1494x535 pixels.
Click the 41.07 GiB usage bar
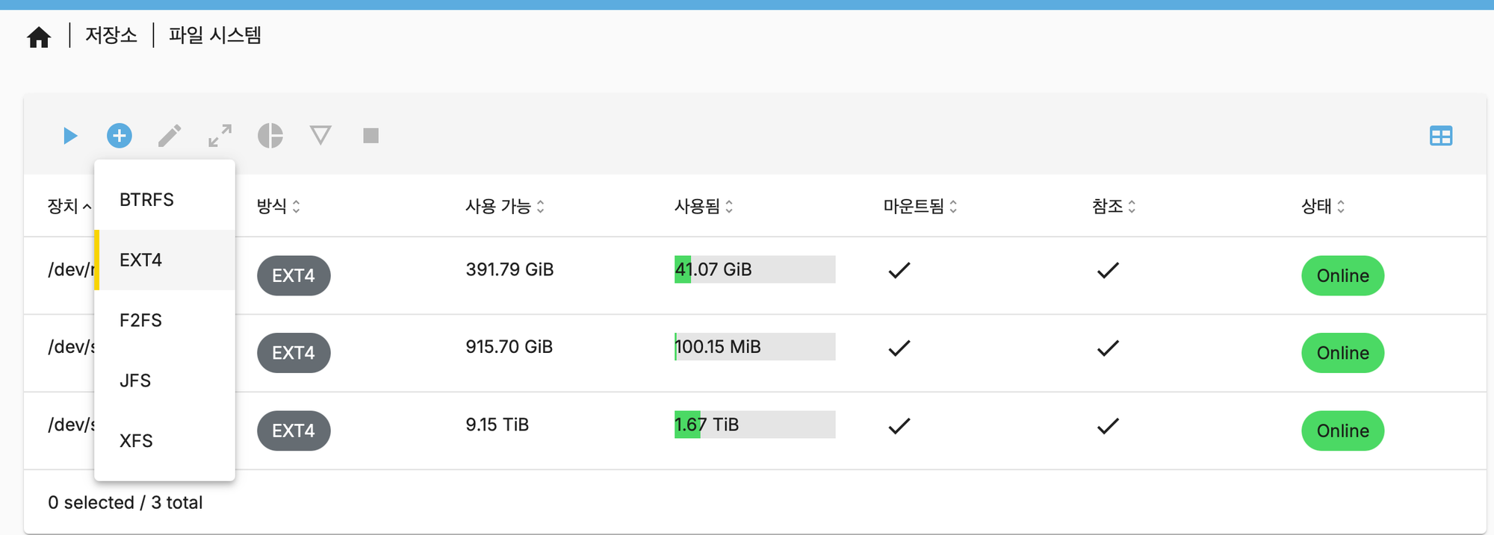click(x=754, y=269)
